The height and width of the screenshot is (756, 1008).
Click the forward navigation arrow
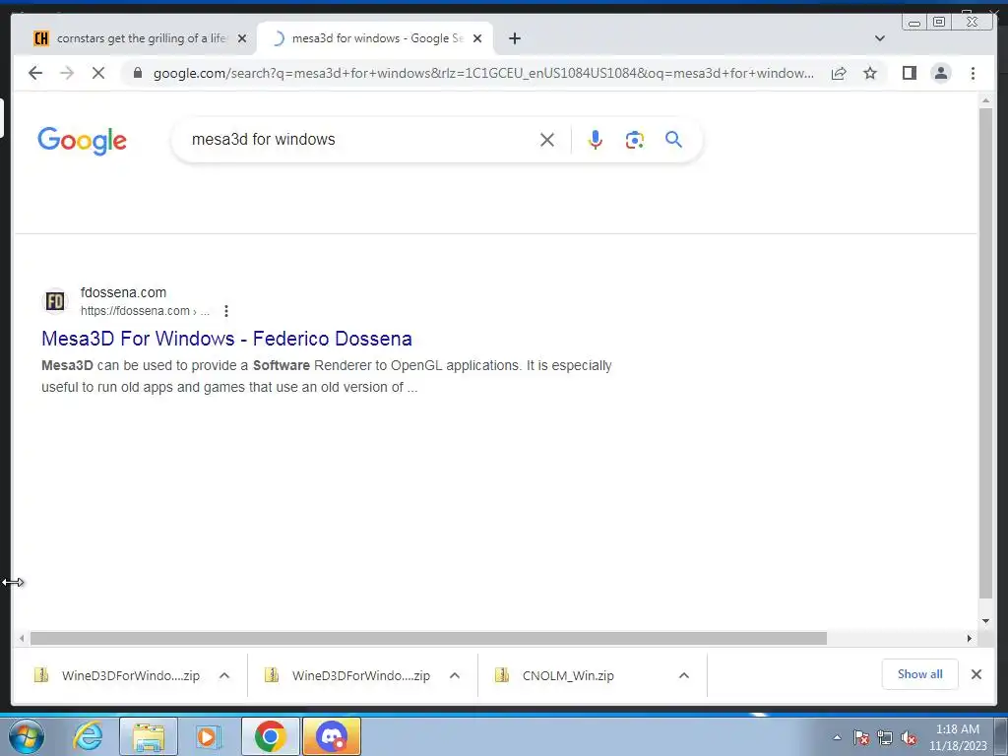(67, 73)
